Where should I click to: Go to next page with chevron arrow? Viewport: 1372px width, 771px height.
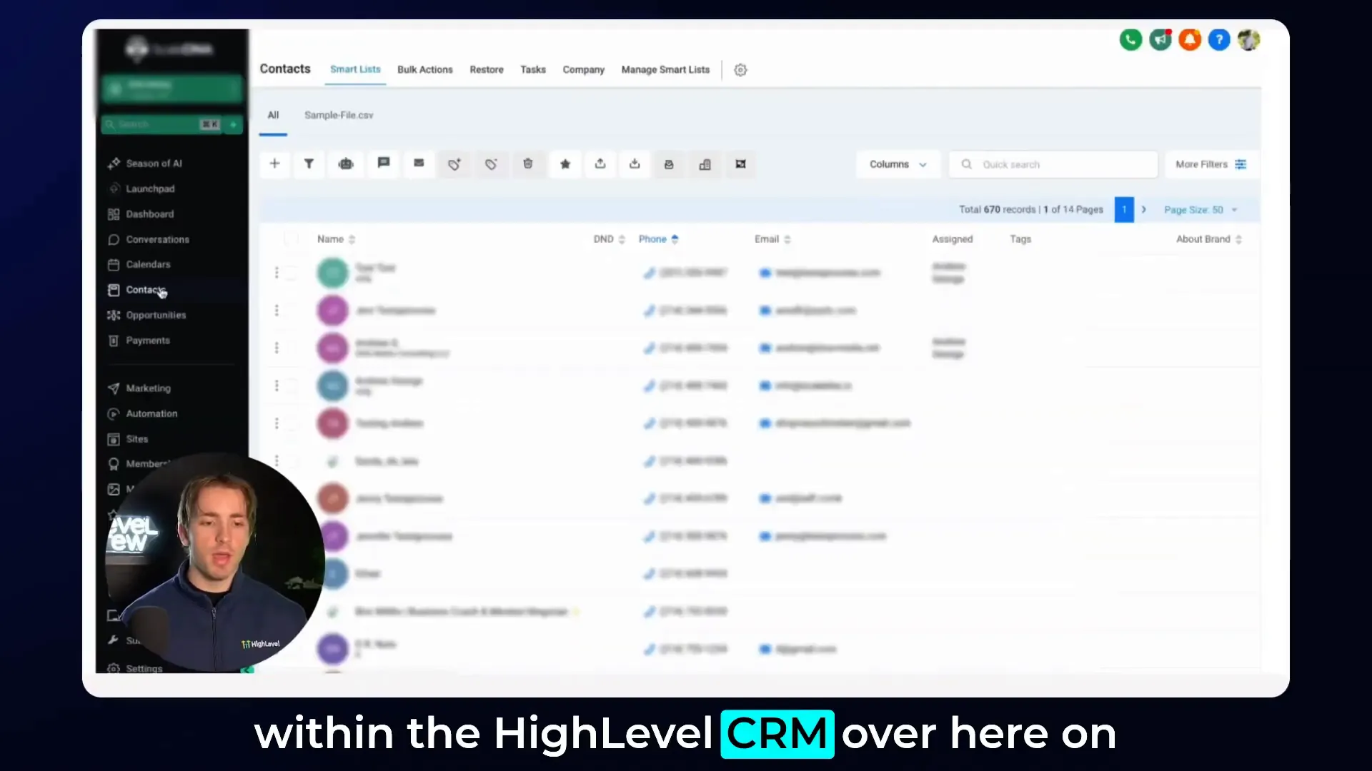tap(1143, 210)
